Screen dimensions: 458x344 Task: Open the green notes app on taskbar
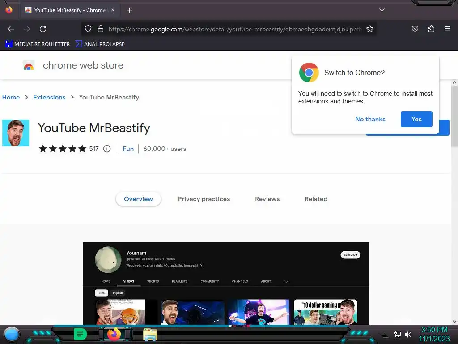[80, 334]
